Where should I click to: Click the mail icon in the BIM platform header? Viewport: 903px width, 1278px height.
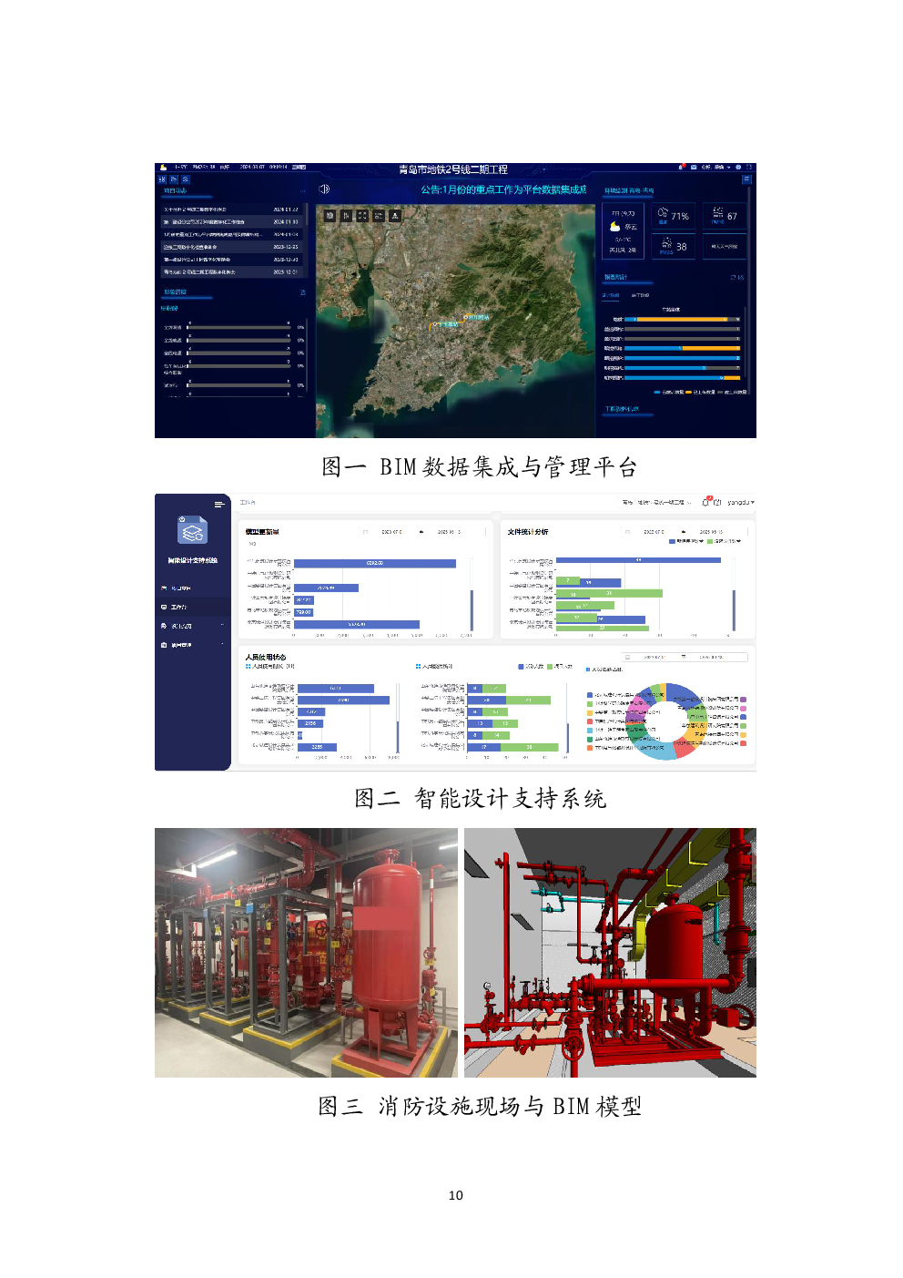tap(693, 168)
